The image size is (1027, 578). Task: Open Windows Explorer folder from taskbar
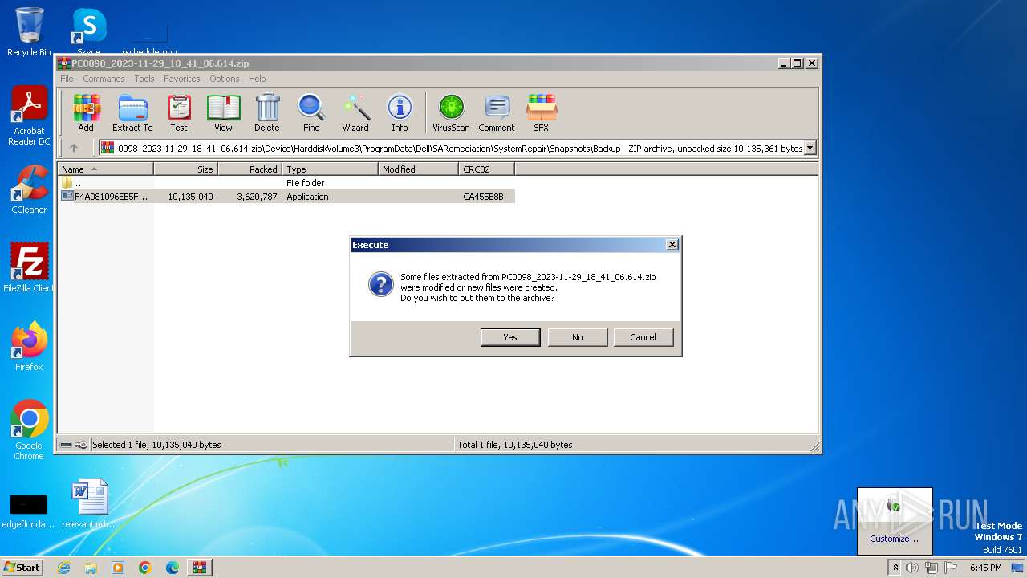[91, 568]
